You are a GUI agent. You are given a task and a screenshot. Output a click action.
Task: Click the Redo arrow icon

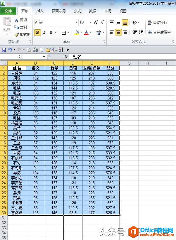coord(20,50)
